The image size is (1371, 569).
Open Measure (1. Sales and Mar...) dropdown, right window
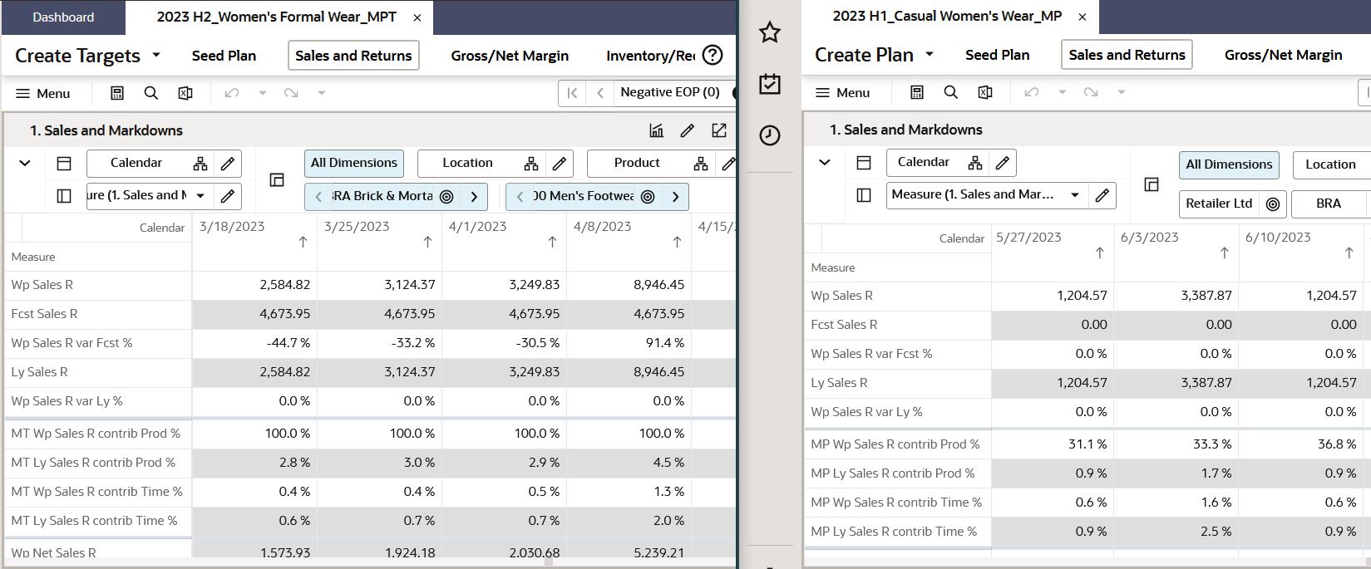click(1075, 195)
